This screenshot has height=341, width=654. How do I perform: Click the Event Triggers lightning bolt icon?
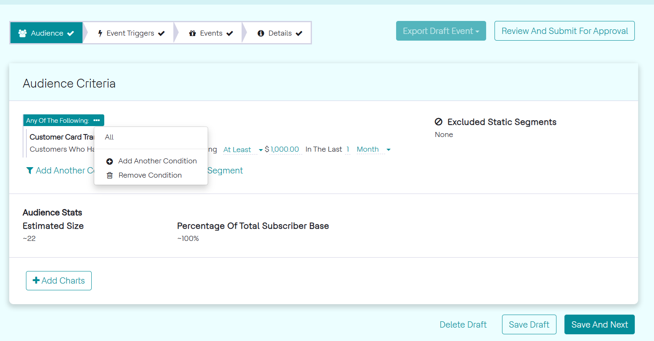click(100, 33)
